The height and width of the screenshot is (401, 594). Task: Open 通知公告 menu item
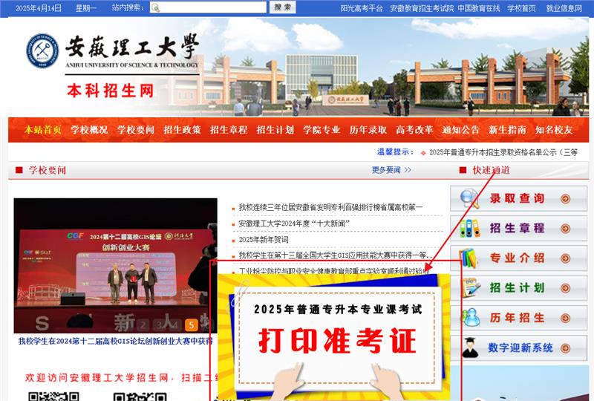point(461,130)
